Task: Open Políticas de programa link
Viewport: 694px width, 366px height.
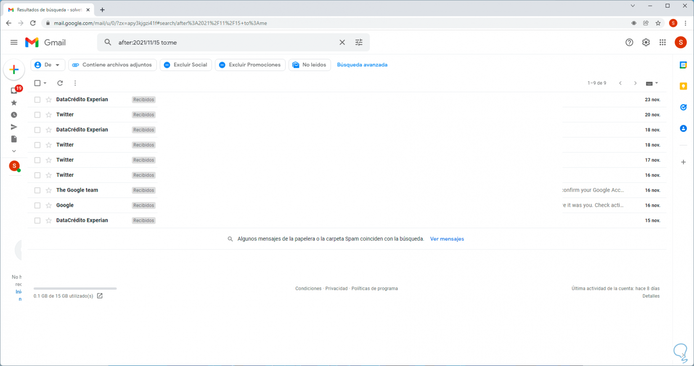Action: (x=375, y=289)
